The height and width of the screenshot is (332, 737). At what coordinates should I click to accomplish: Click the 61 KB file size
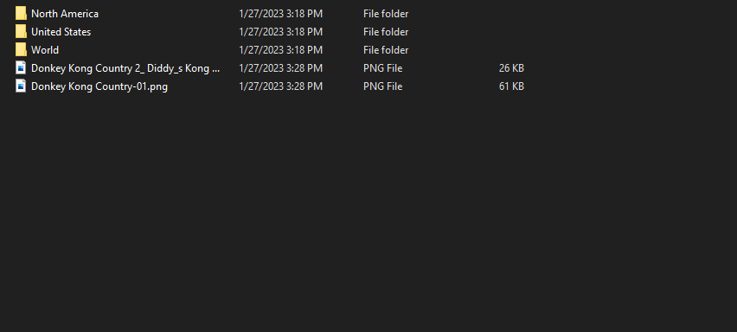tap(511, 86)
